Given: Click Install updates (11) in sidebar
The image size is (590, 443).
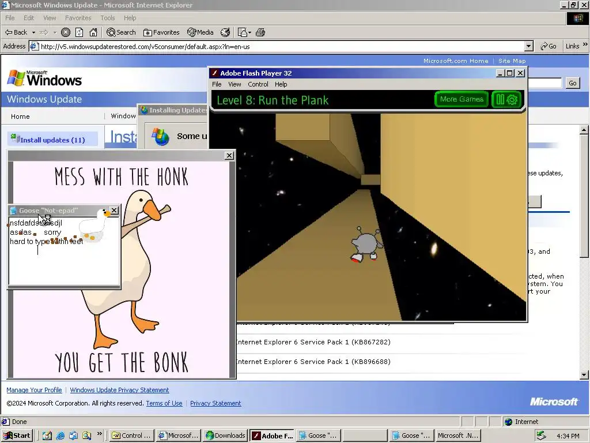Looking at the screenshot, I should point(52,140).
